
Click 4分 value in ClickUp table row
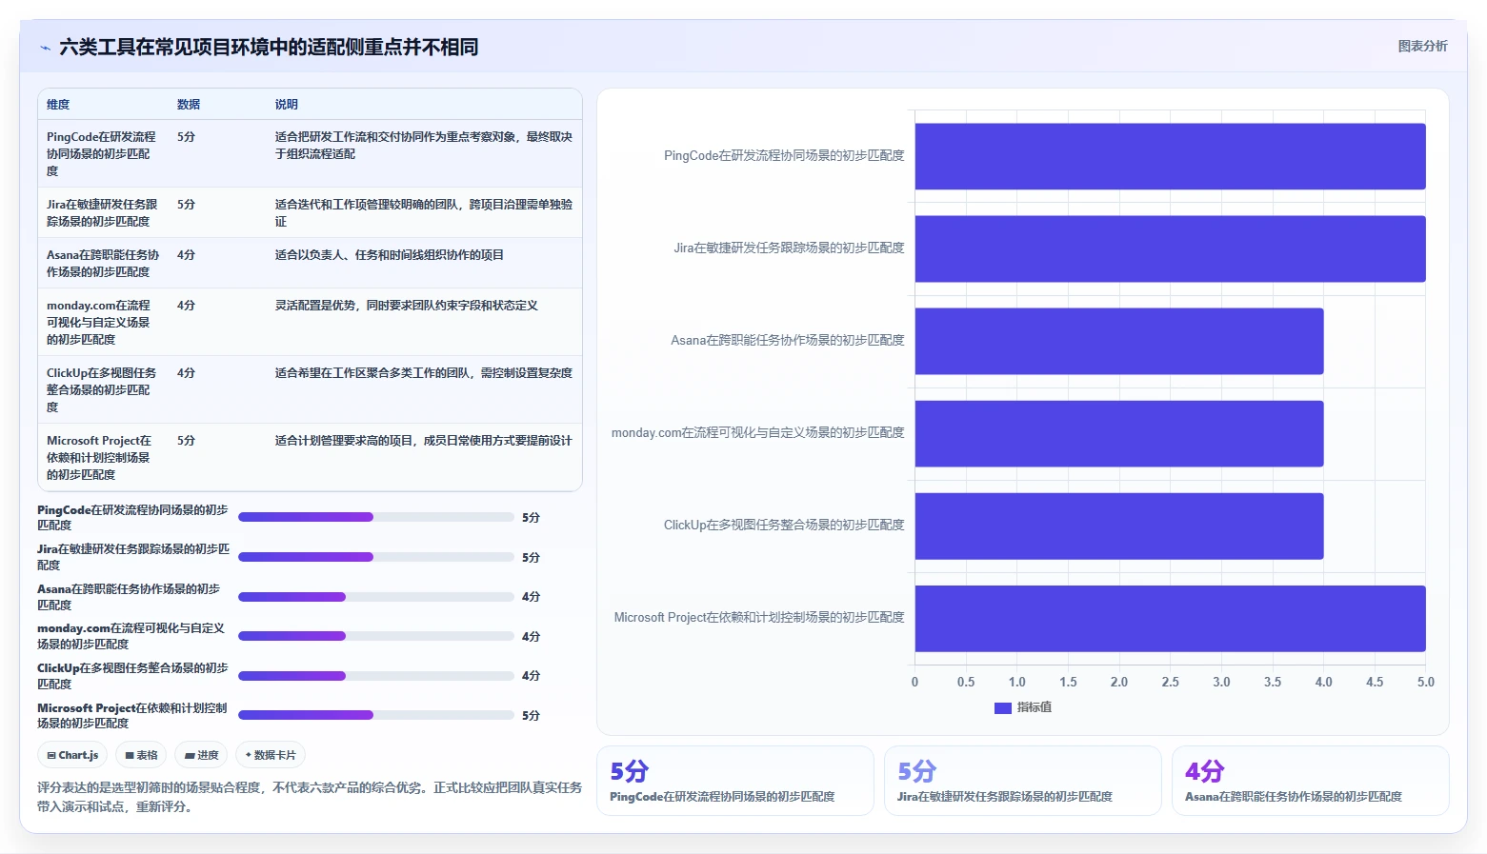coord(186,373)
